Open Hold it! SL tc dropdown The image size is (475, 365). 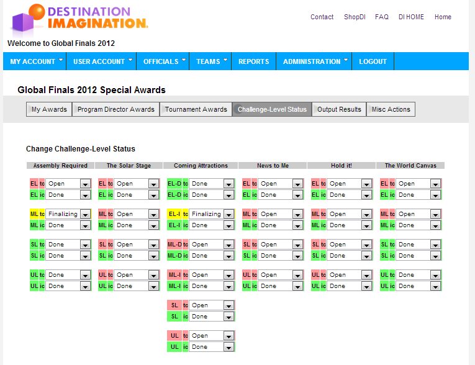[350, 245]
